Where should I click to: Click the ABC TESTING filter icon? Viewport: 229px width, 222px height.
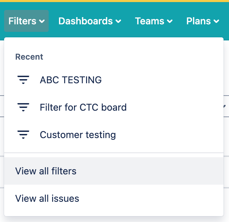pos(23,80)
